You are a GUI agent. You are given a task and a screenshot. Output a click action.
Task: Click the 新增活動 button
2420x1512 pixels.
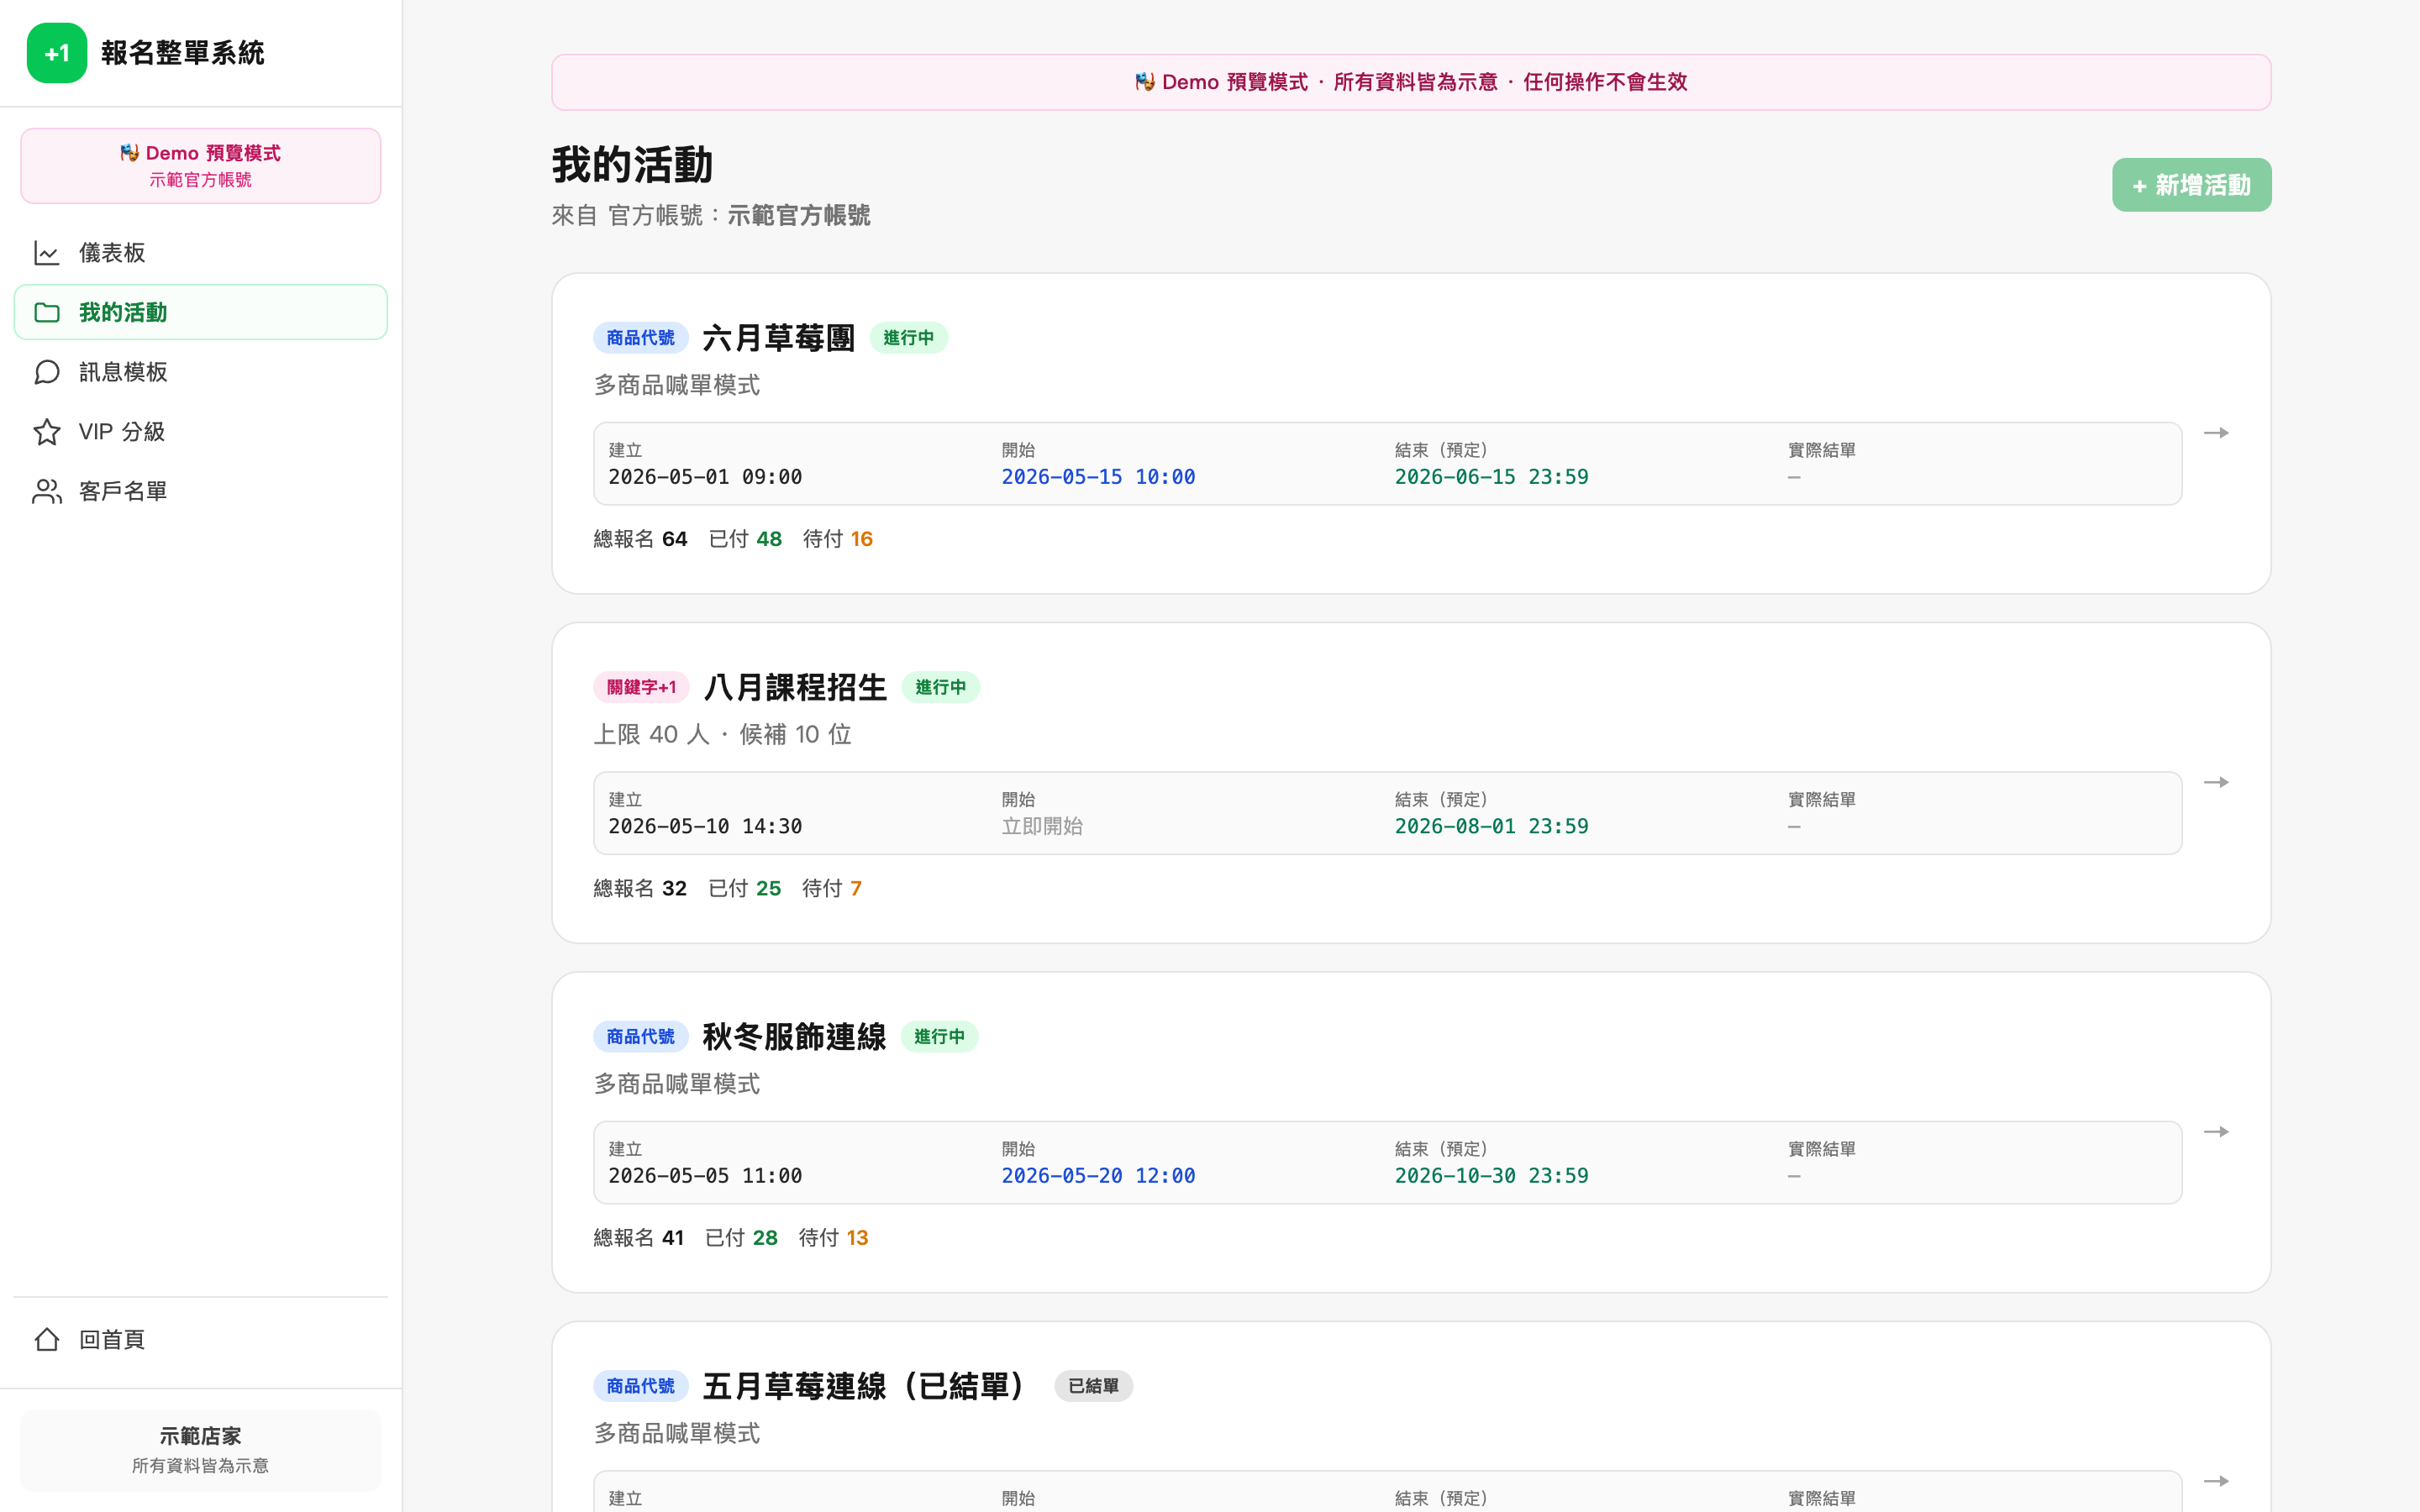[2191, 185]
